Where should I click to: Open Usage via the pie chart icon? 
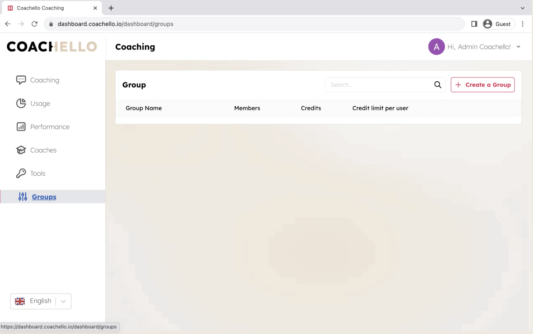[21, 103]
